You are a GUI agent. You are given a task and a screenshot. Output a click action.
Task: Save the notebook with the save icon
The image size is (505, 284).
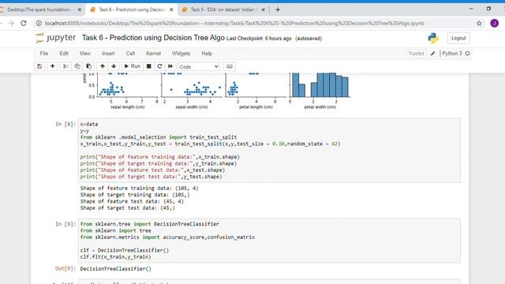click(x=39, y=66)
